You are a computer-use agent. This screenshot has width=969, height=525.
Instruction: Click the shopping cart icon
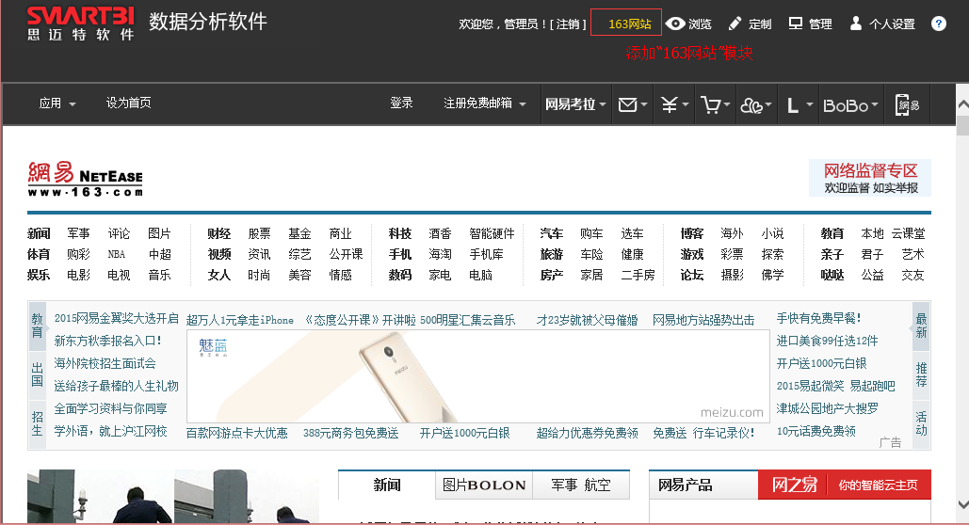(x=710, y=105)
